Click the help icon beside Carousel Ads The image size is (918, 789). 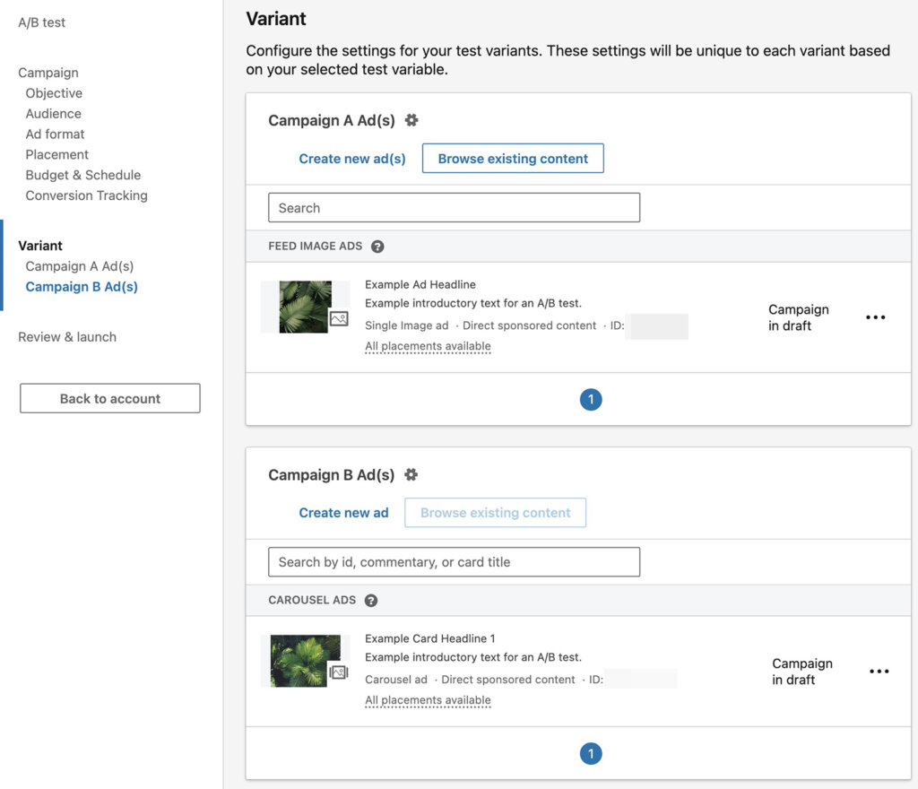pos(371,600)
